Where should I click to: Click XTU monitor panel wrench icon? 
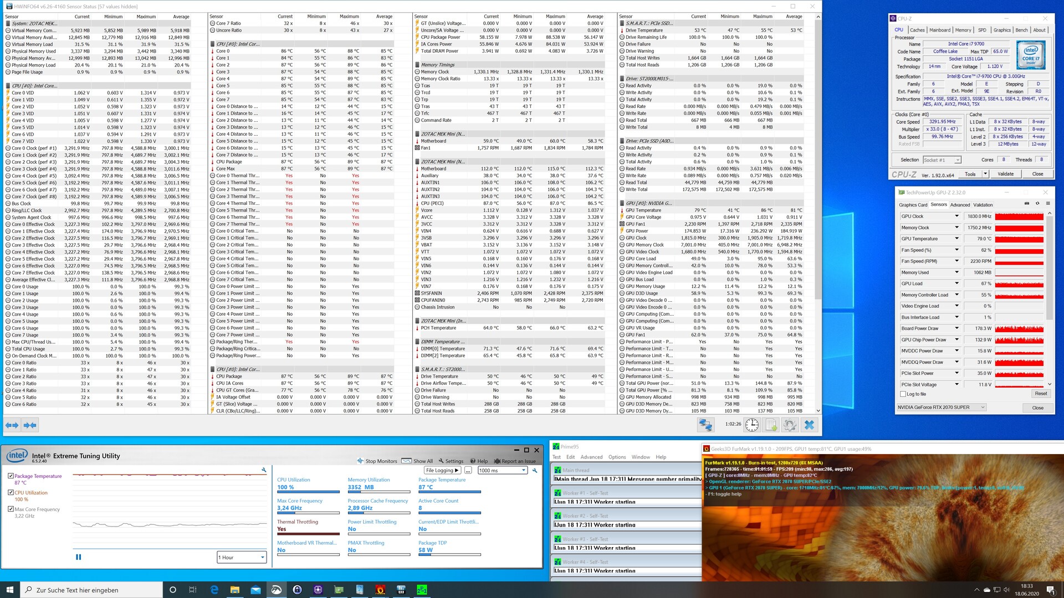[x=535, y=471]
